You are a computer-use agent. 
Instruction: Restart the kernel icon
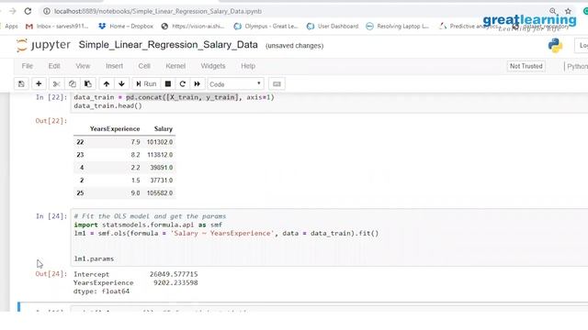tap(183, 83)
